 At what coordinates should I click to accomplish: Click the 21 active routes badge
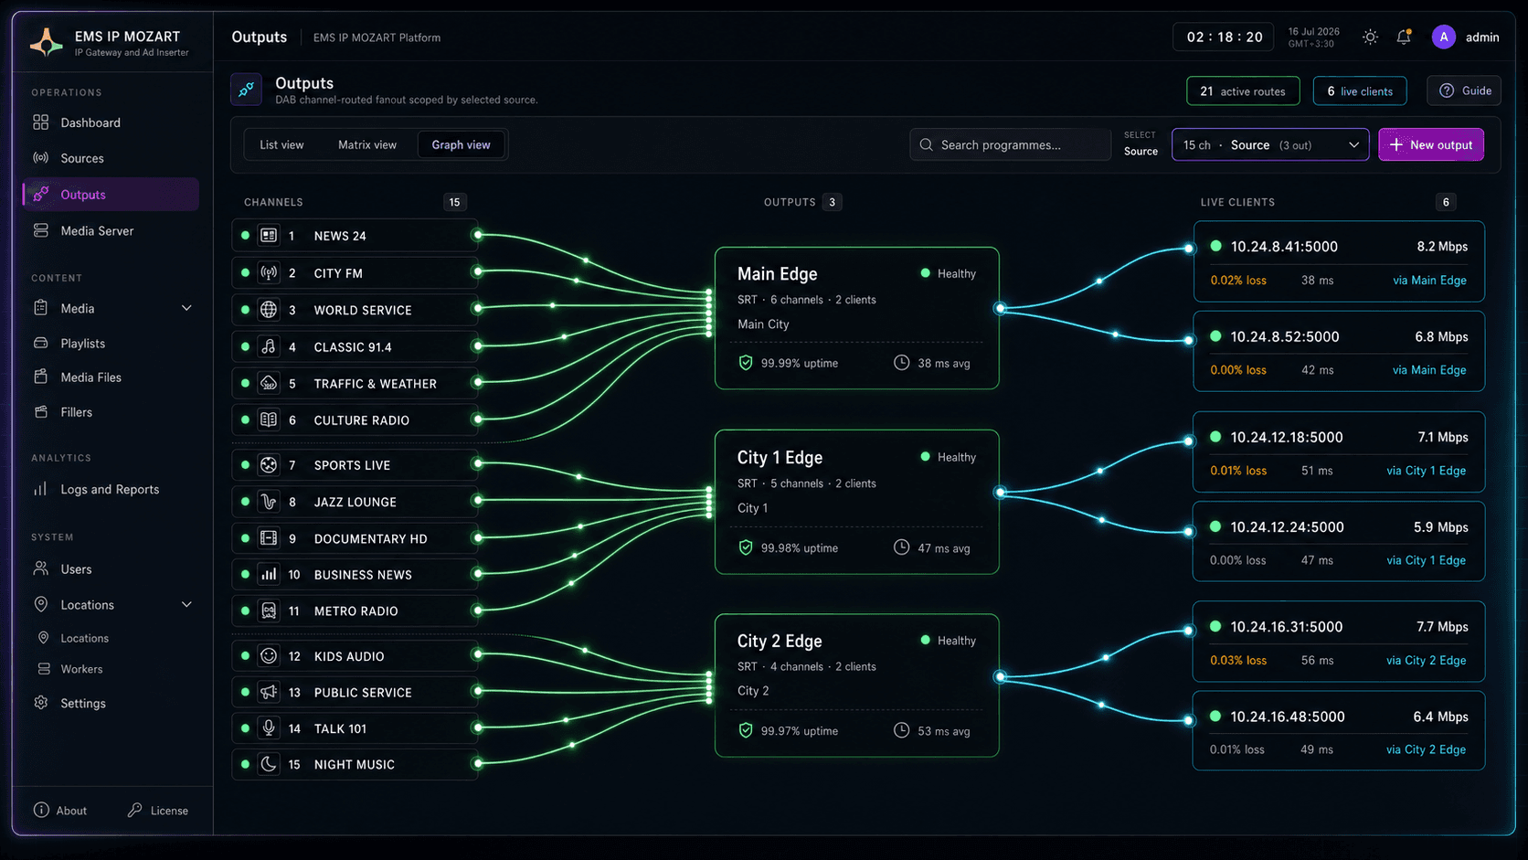(x=1243, y=91)
